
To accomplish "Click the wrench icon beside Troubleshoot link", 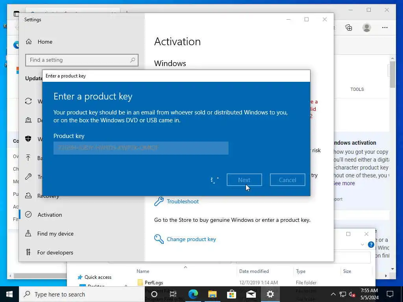I will point(159,201).
